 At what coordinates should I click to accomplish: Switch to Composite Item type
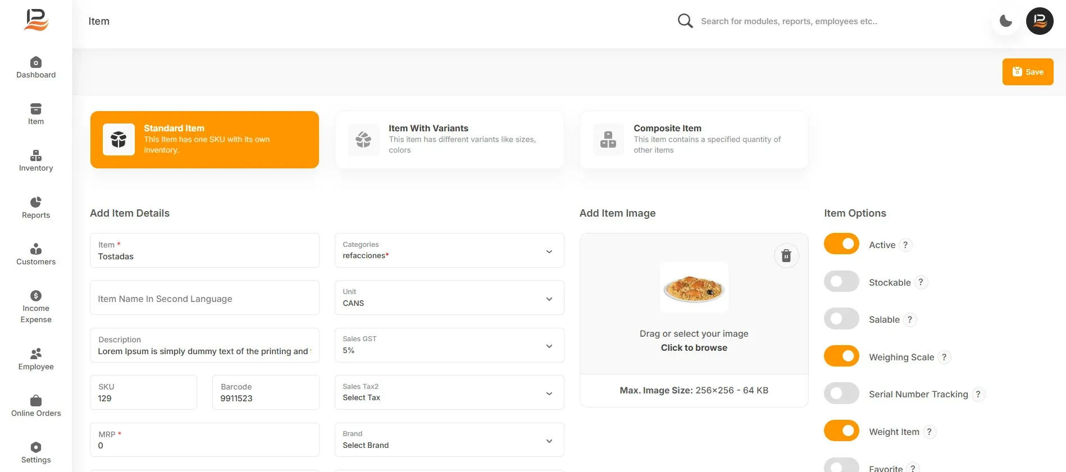[694, 140]
